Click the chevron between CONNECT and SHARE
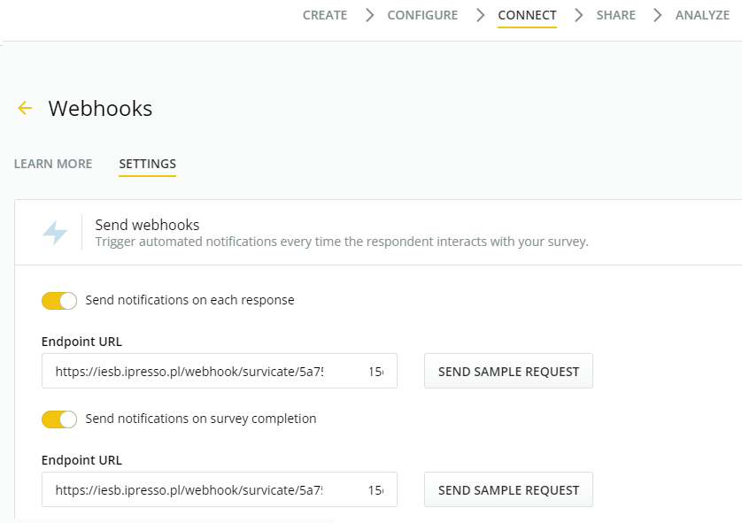 pos(577,15)
